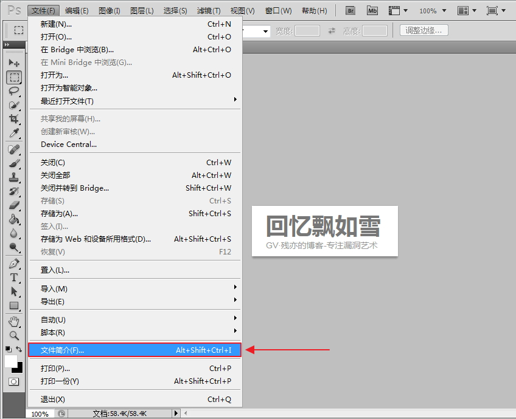Select the Zoom tool
516x419 pixels.
(x=14, y=335)
